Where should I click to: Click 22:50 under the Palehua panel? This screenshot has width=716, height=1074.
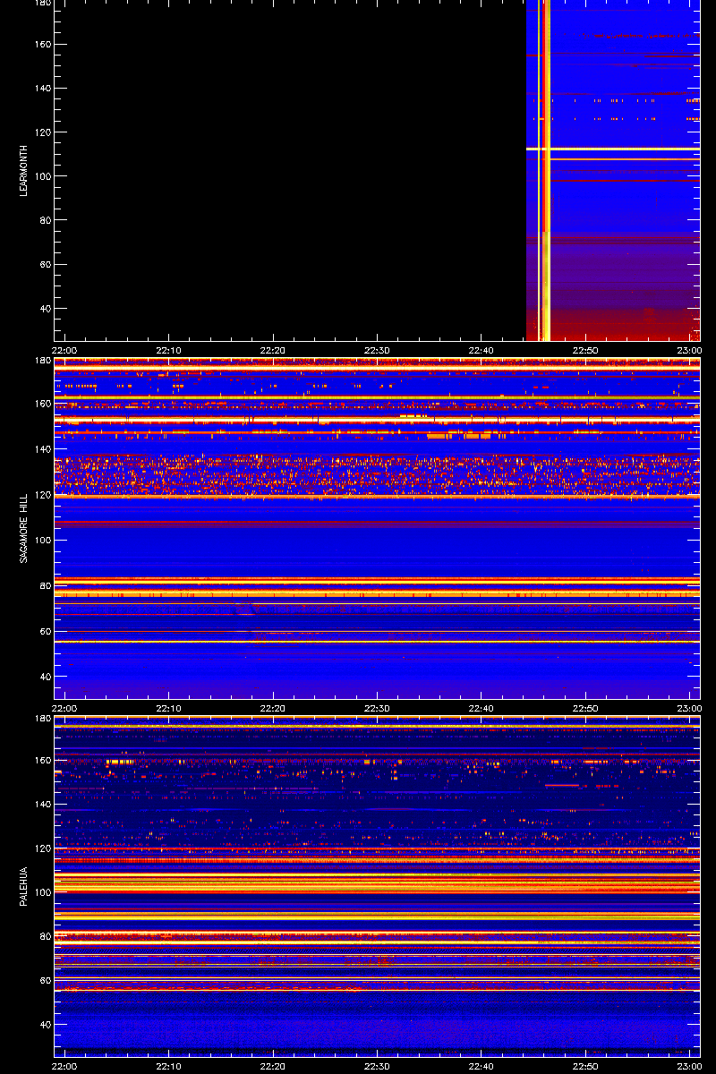pyautogui.click(x=585, y=1066)
